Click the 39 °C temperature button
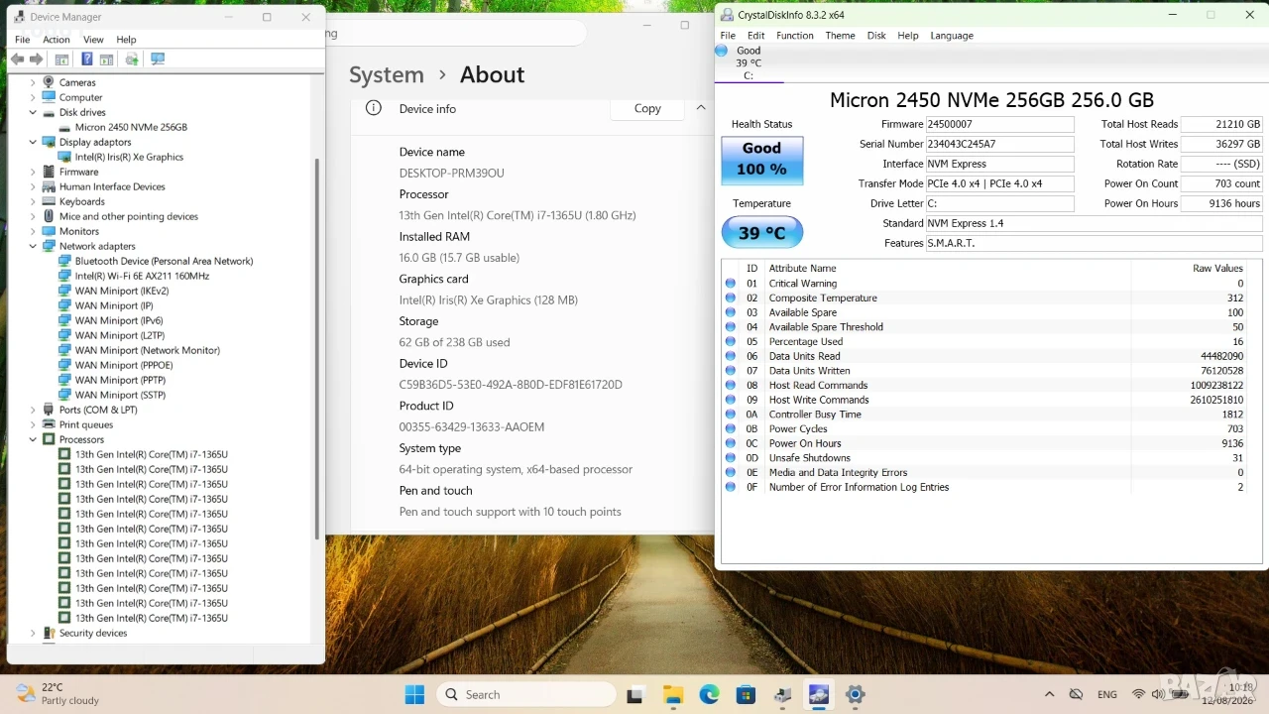The height and width of the screenshot is (714, 1269). coord(761,233)
